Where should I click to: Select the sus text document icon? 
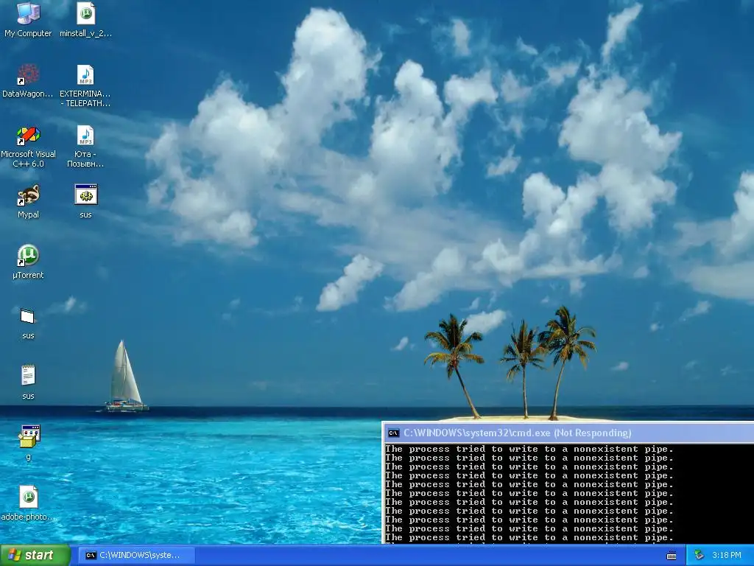tap(28, 382)
